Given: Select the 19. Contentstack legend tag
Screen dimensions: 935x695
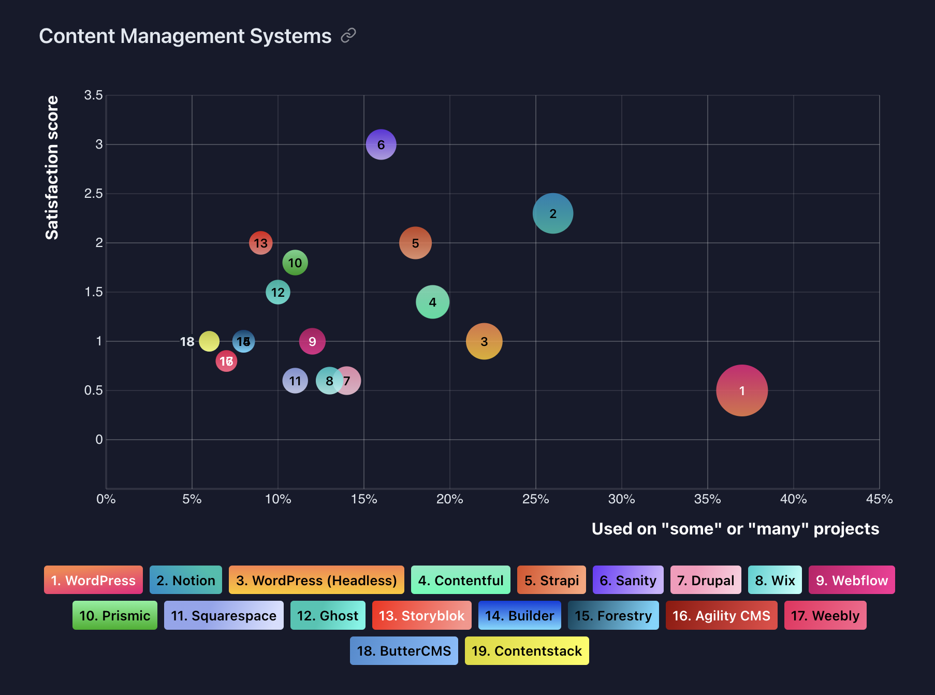Looking at the screenshot, I should (x=527, y=650).
